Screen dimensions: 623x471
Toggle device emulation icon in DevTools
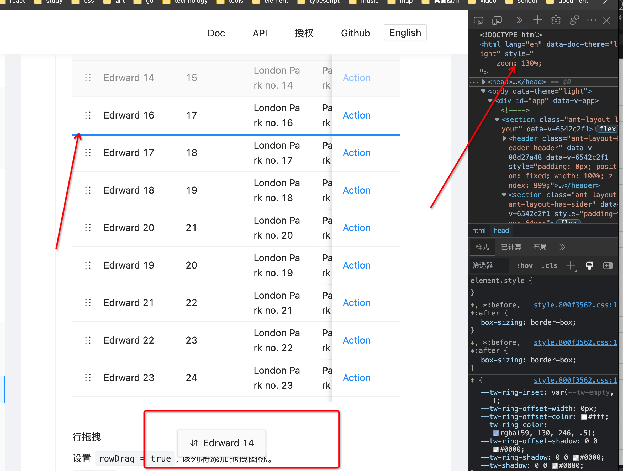click(497, 20)
